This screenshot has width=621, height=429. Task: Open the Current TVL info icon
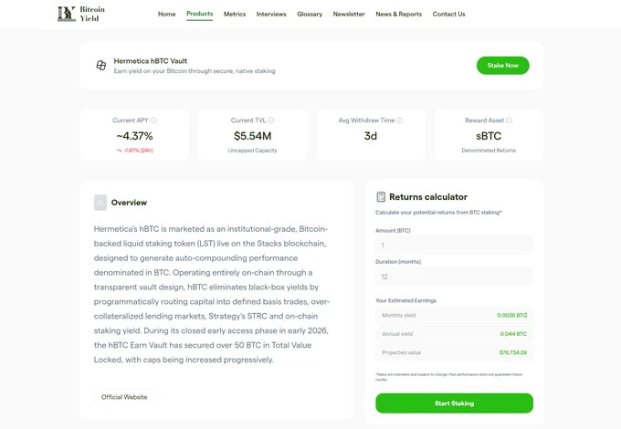click(x=271, y=120)
